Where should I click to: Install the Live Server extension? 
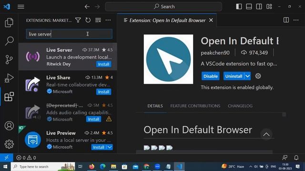click(x=104, y=64)
